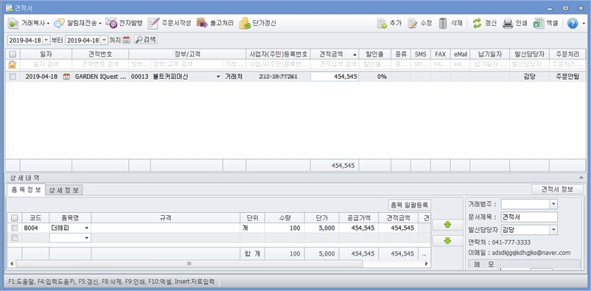Click the 거래복사 copy icon
Viewport: 591px width, 291px height.
point(13,24)
